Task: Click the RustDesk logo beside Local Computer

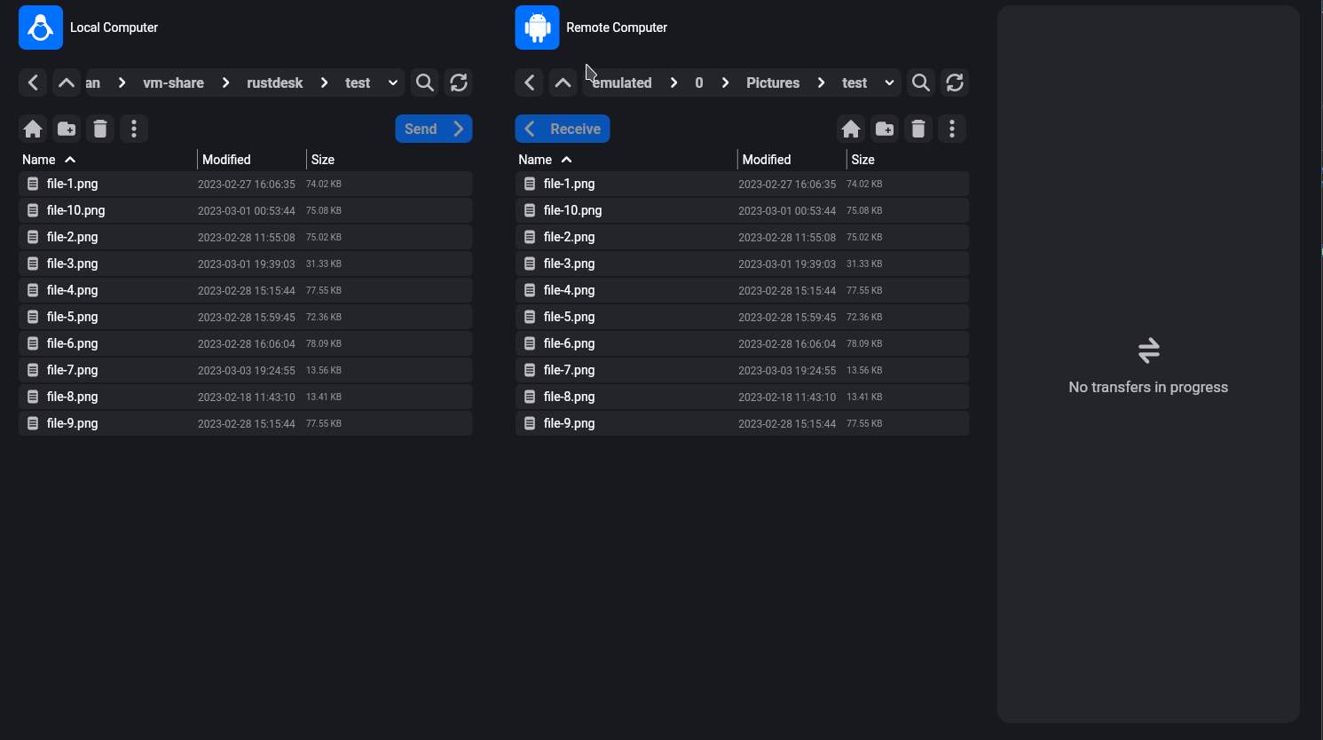Action: coord(41,28)
